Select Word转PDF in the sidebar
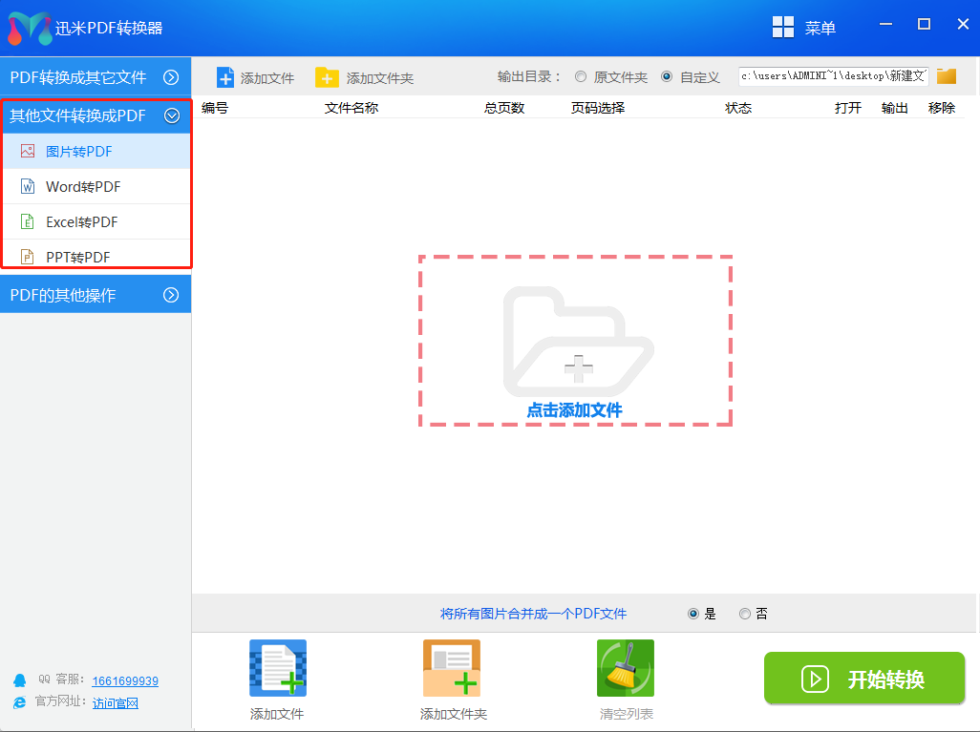 [83, 187]
